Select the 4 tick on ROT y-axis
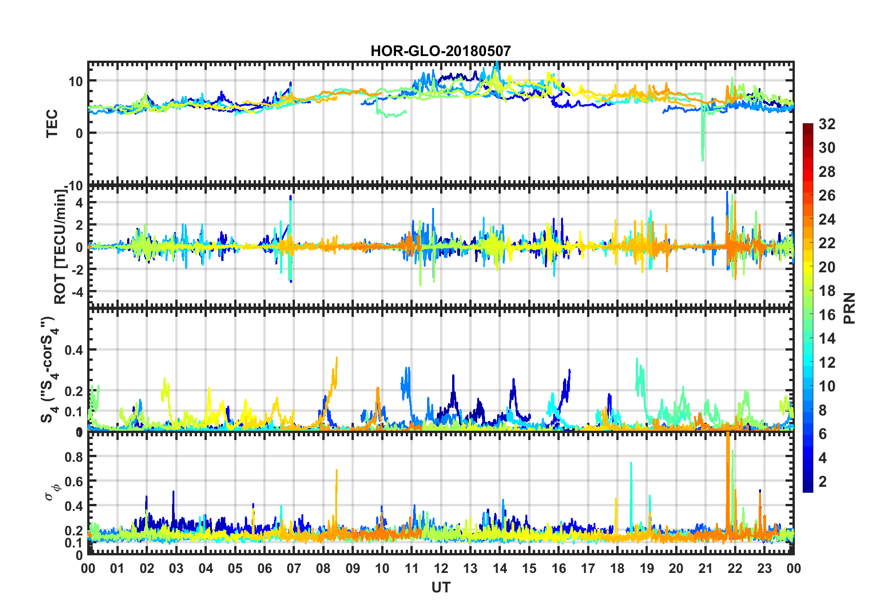Image resolution: width=882 pixels, height=616 pixels. [79, 202]
